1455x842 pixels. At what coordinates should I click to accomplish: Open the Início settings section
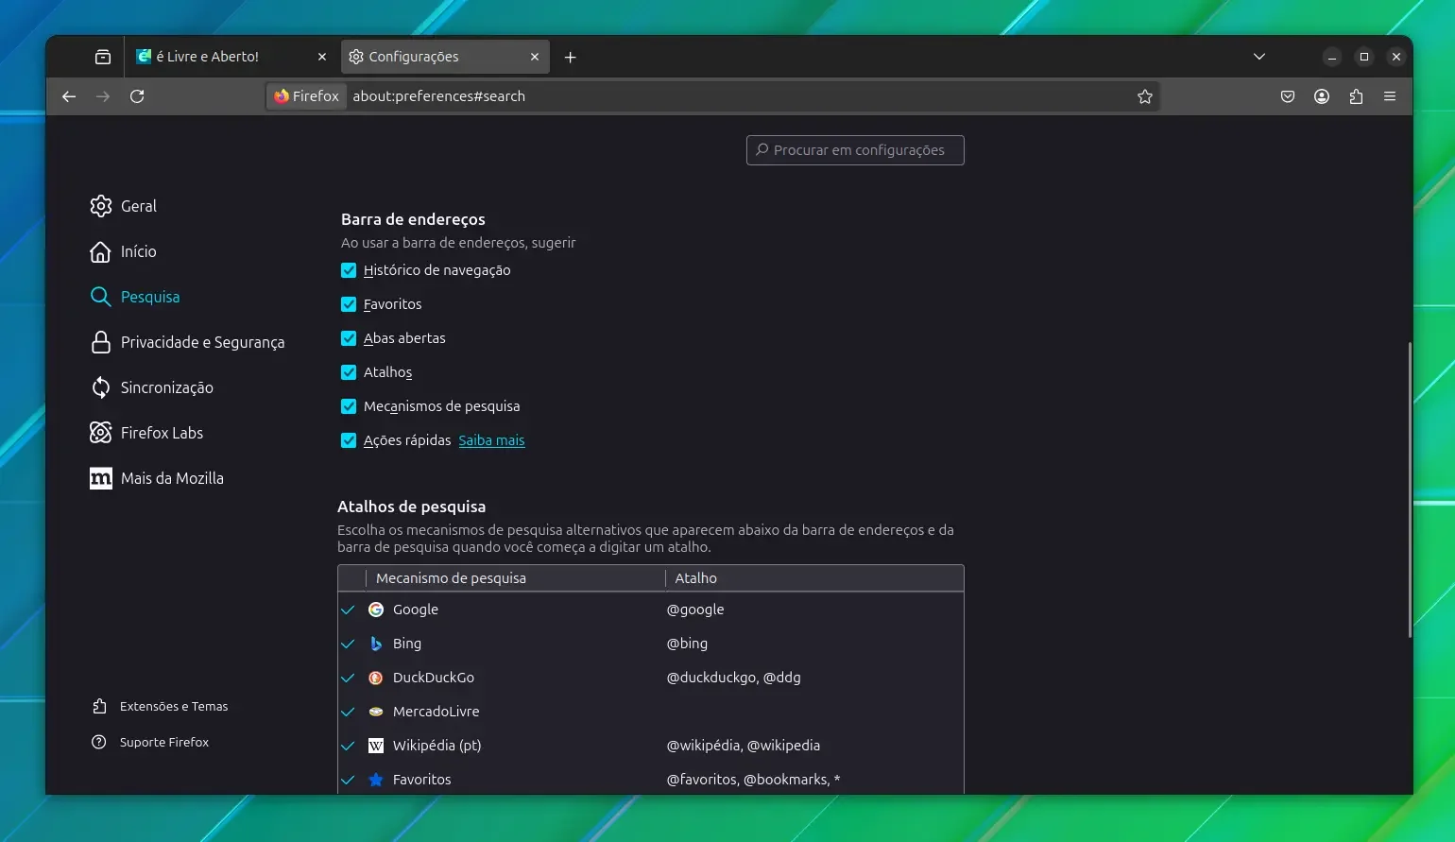[139, 251]
